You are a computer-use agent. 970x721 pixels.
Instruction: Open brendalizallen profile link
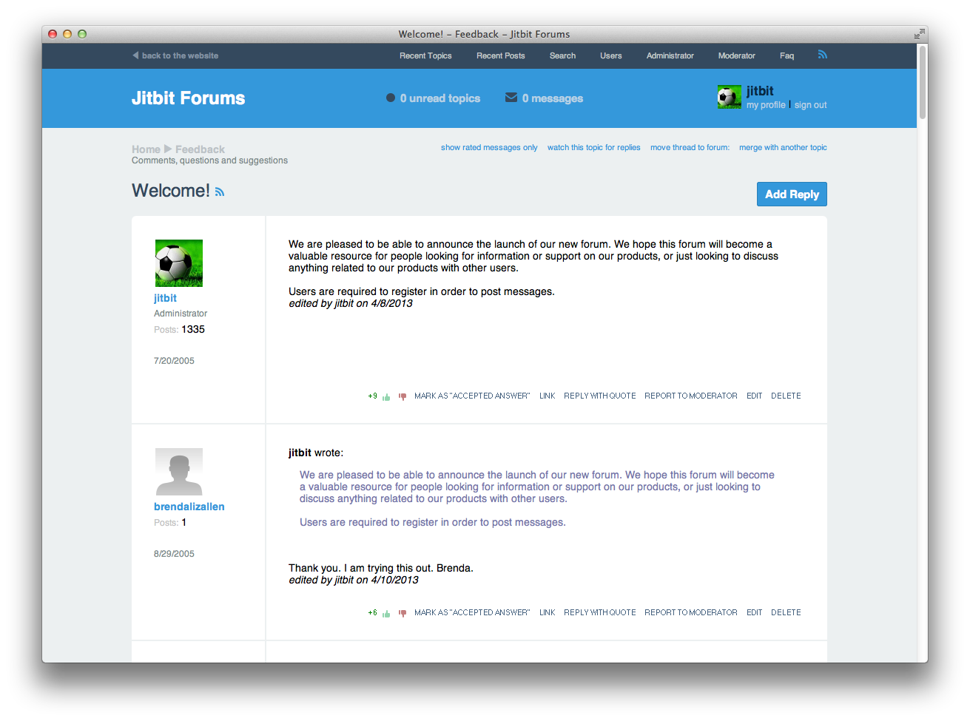pos(189,507)
